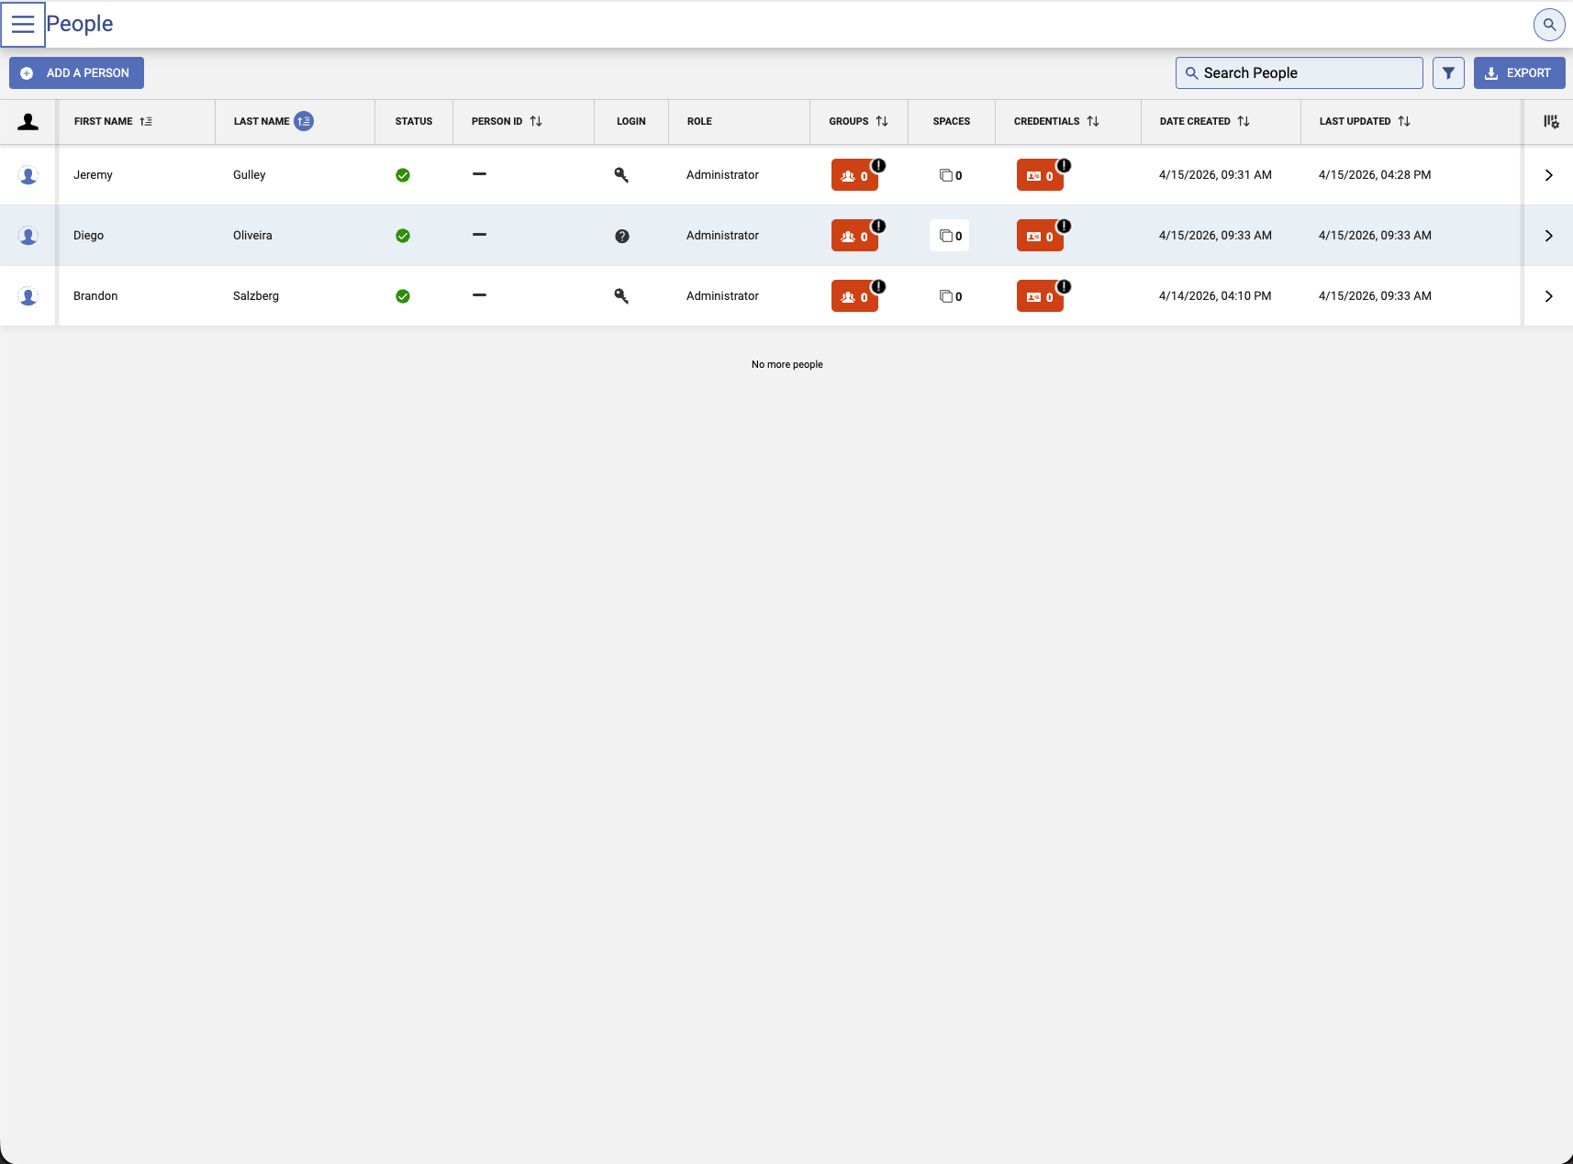Click the Export button
This screenshot has height=1164, width=1573.
tap(1519, 73)
